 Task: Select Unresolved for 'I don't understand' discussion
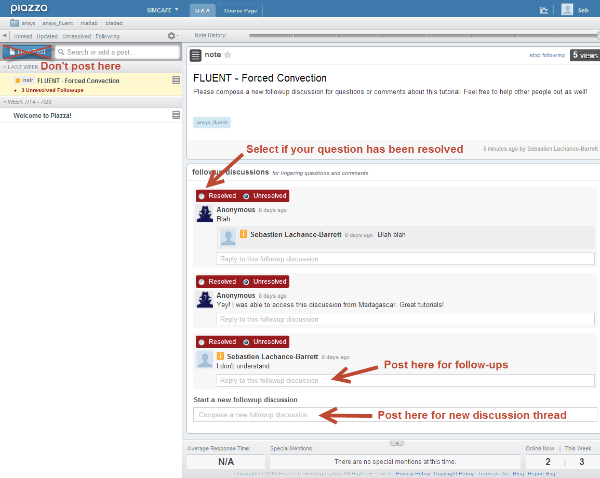[246, 342]
